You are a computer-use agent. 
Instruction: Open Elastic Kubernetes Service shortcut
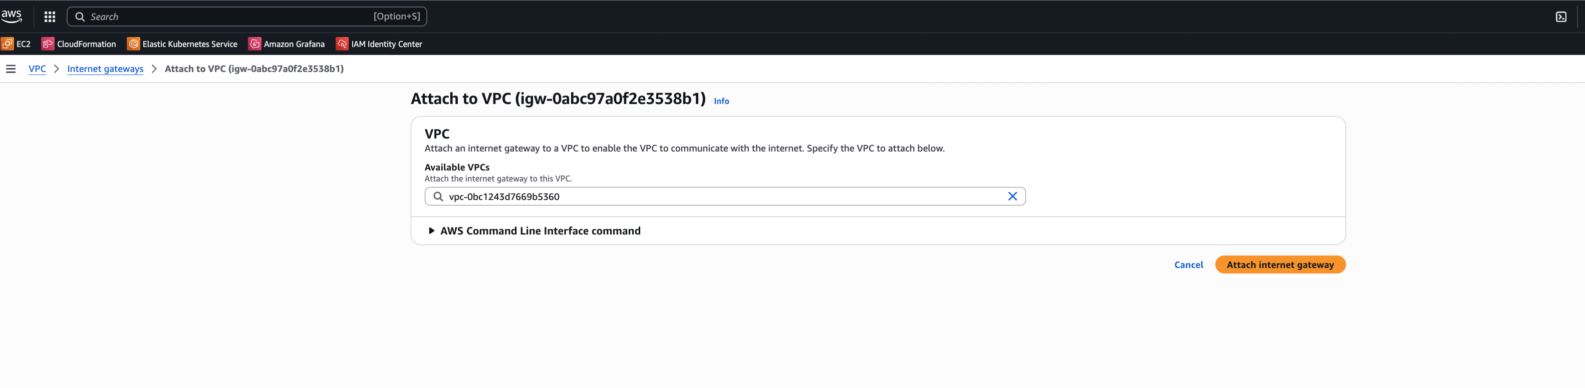[x=182, y=44]
